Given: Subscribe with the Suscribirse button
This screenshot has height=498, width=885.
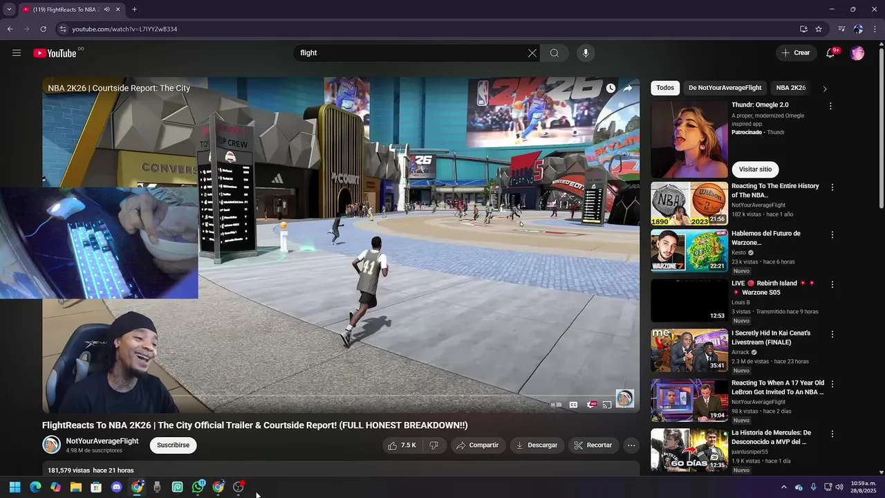Looking at the screenshot, I should point(173,445).
